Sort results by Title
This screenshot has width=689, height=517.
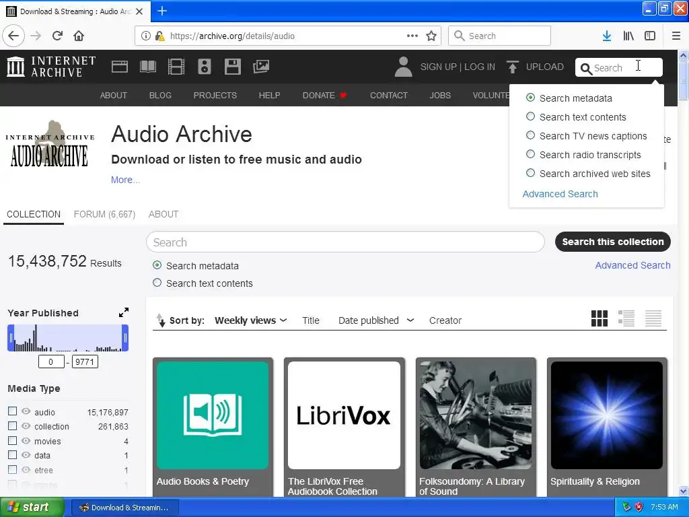311,320
